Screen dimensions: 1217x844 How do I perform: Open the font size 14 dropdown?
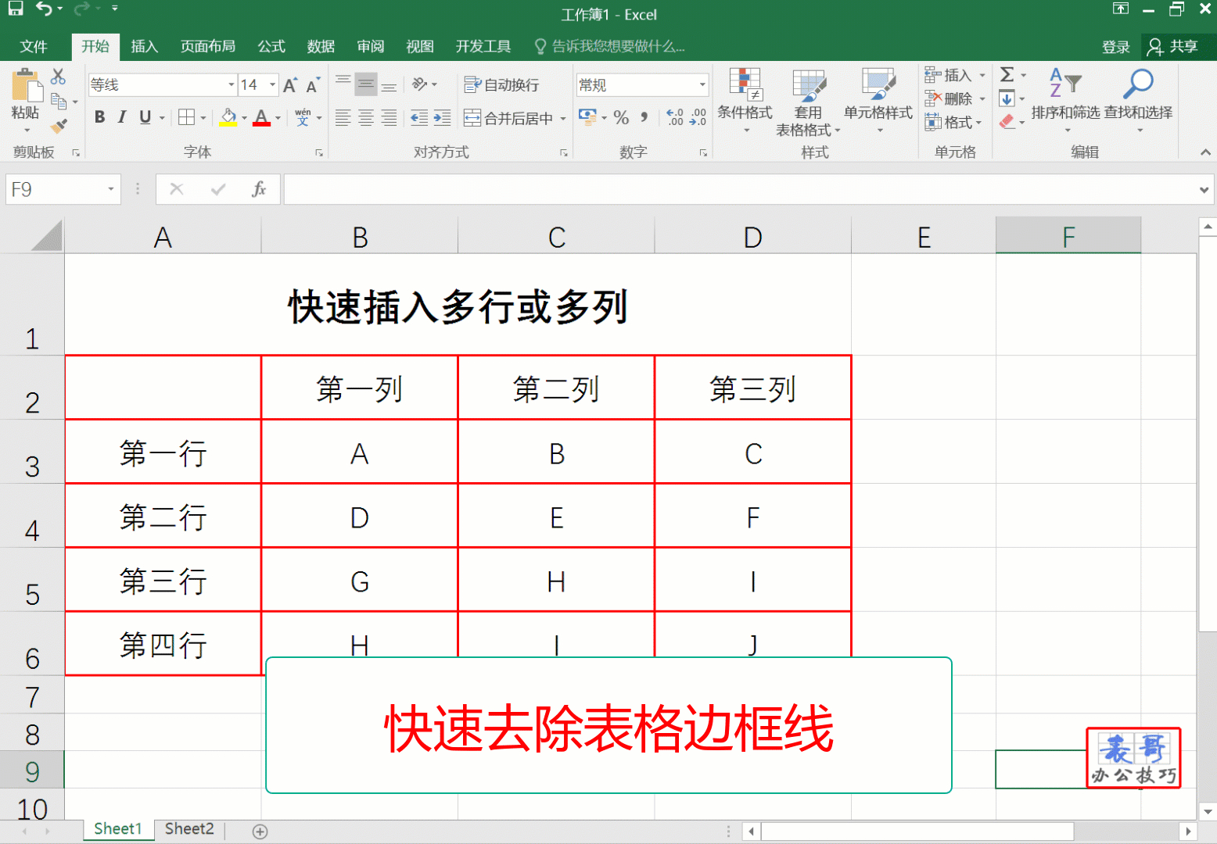273,84
